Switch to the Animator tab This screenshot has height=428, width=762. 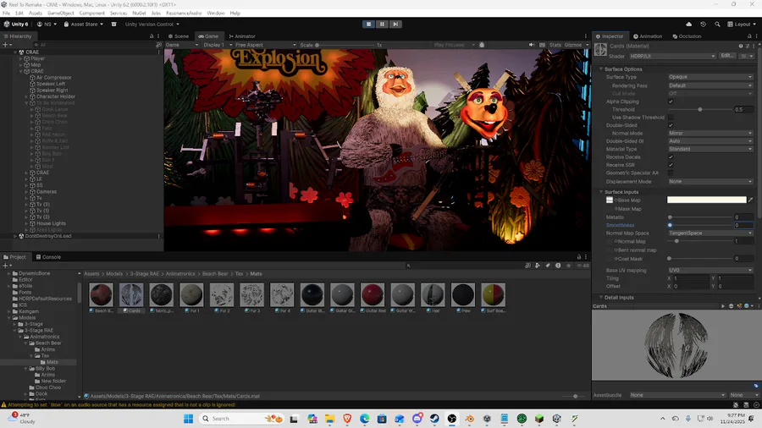point(242,36)
